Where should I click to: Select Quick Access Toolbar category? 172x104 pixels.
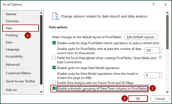click(x=20, y=81)
